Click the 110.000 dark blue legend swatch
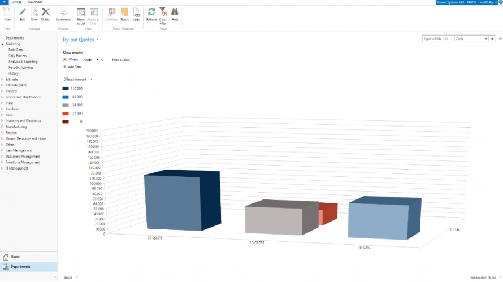Viewport: 503px width, 282px height. pyautogui.click(x=66, y=89)
